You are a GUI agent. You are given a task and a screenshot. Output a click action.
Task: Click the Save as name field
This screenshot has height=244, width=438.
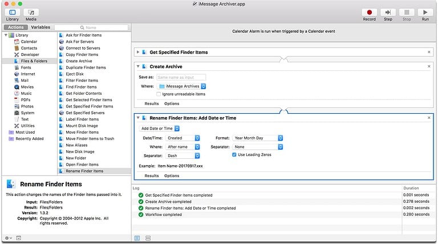(181, 77)
